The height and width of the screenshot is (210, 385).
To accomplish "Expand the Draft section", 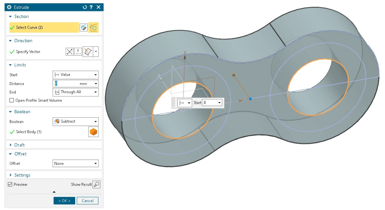I will tap(19, 145).
